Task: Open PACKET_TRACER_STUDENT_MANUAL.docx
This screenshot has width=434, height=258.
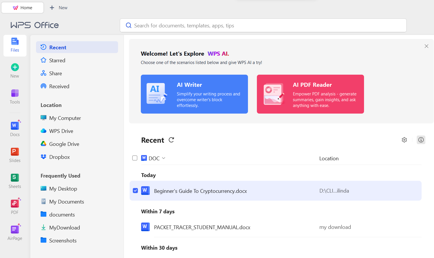Action: coord(202,227)
